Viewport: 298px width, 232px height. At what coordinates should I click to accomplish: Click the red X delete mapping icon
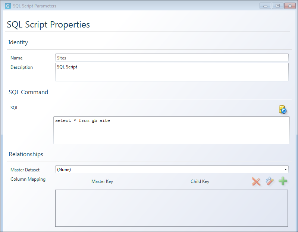pos(256,181)
